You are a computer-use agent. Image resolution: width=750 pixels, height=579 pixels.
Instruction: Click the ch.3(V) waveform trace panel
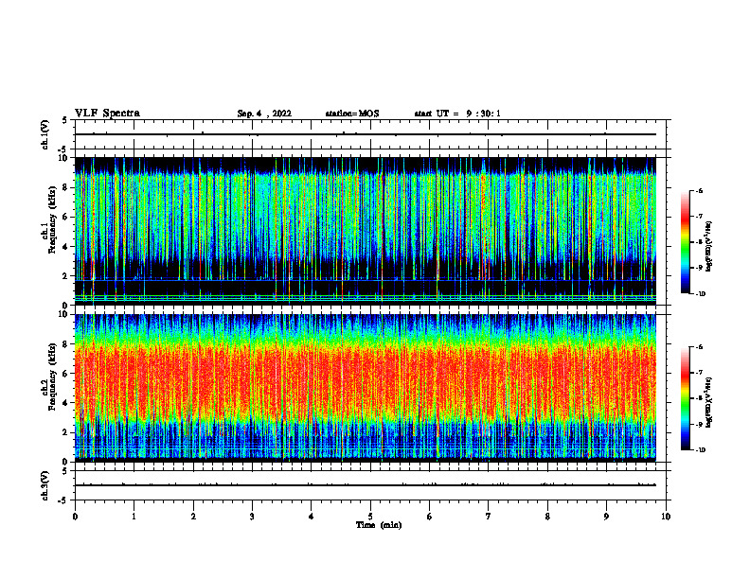point(370,485)
